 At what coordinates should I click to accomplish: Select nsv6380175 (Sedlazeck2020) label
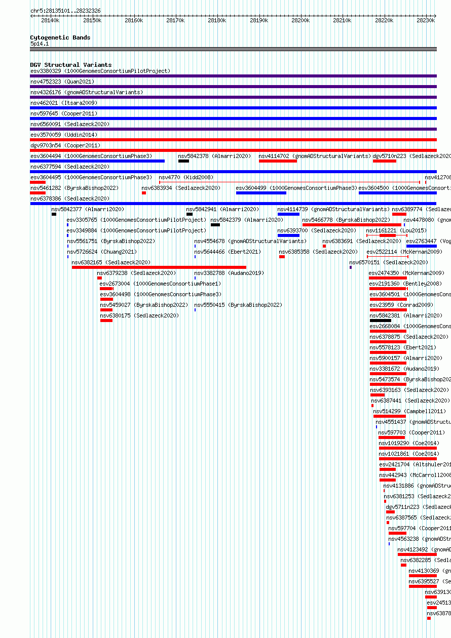pyautogui.click(x=140, y=315)
